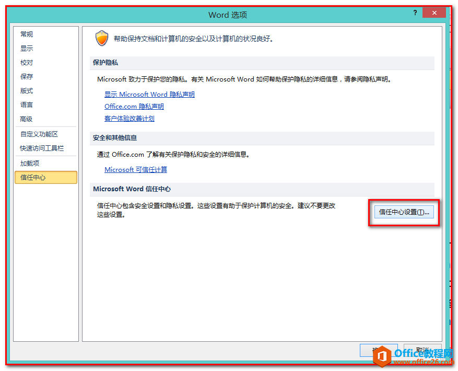Click the trust center shield icon
This screenshot has height=371, width=458.
tap(102, 38)
